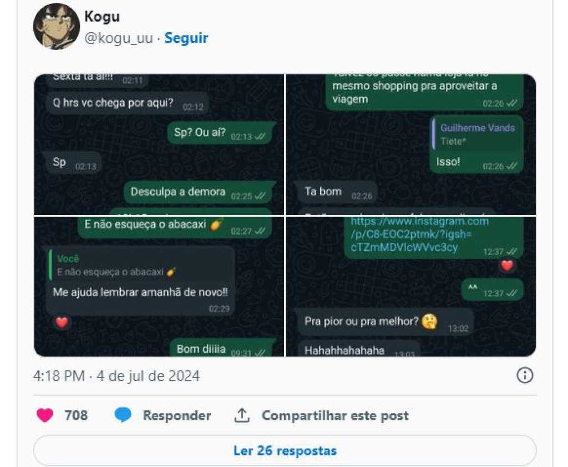Image resolution: width=568 pixels, height=467 pixels.
Task: Open the info circle icon beside date
Action: click(525, 375)
